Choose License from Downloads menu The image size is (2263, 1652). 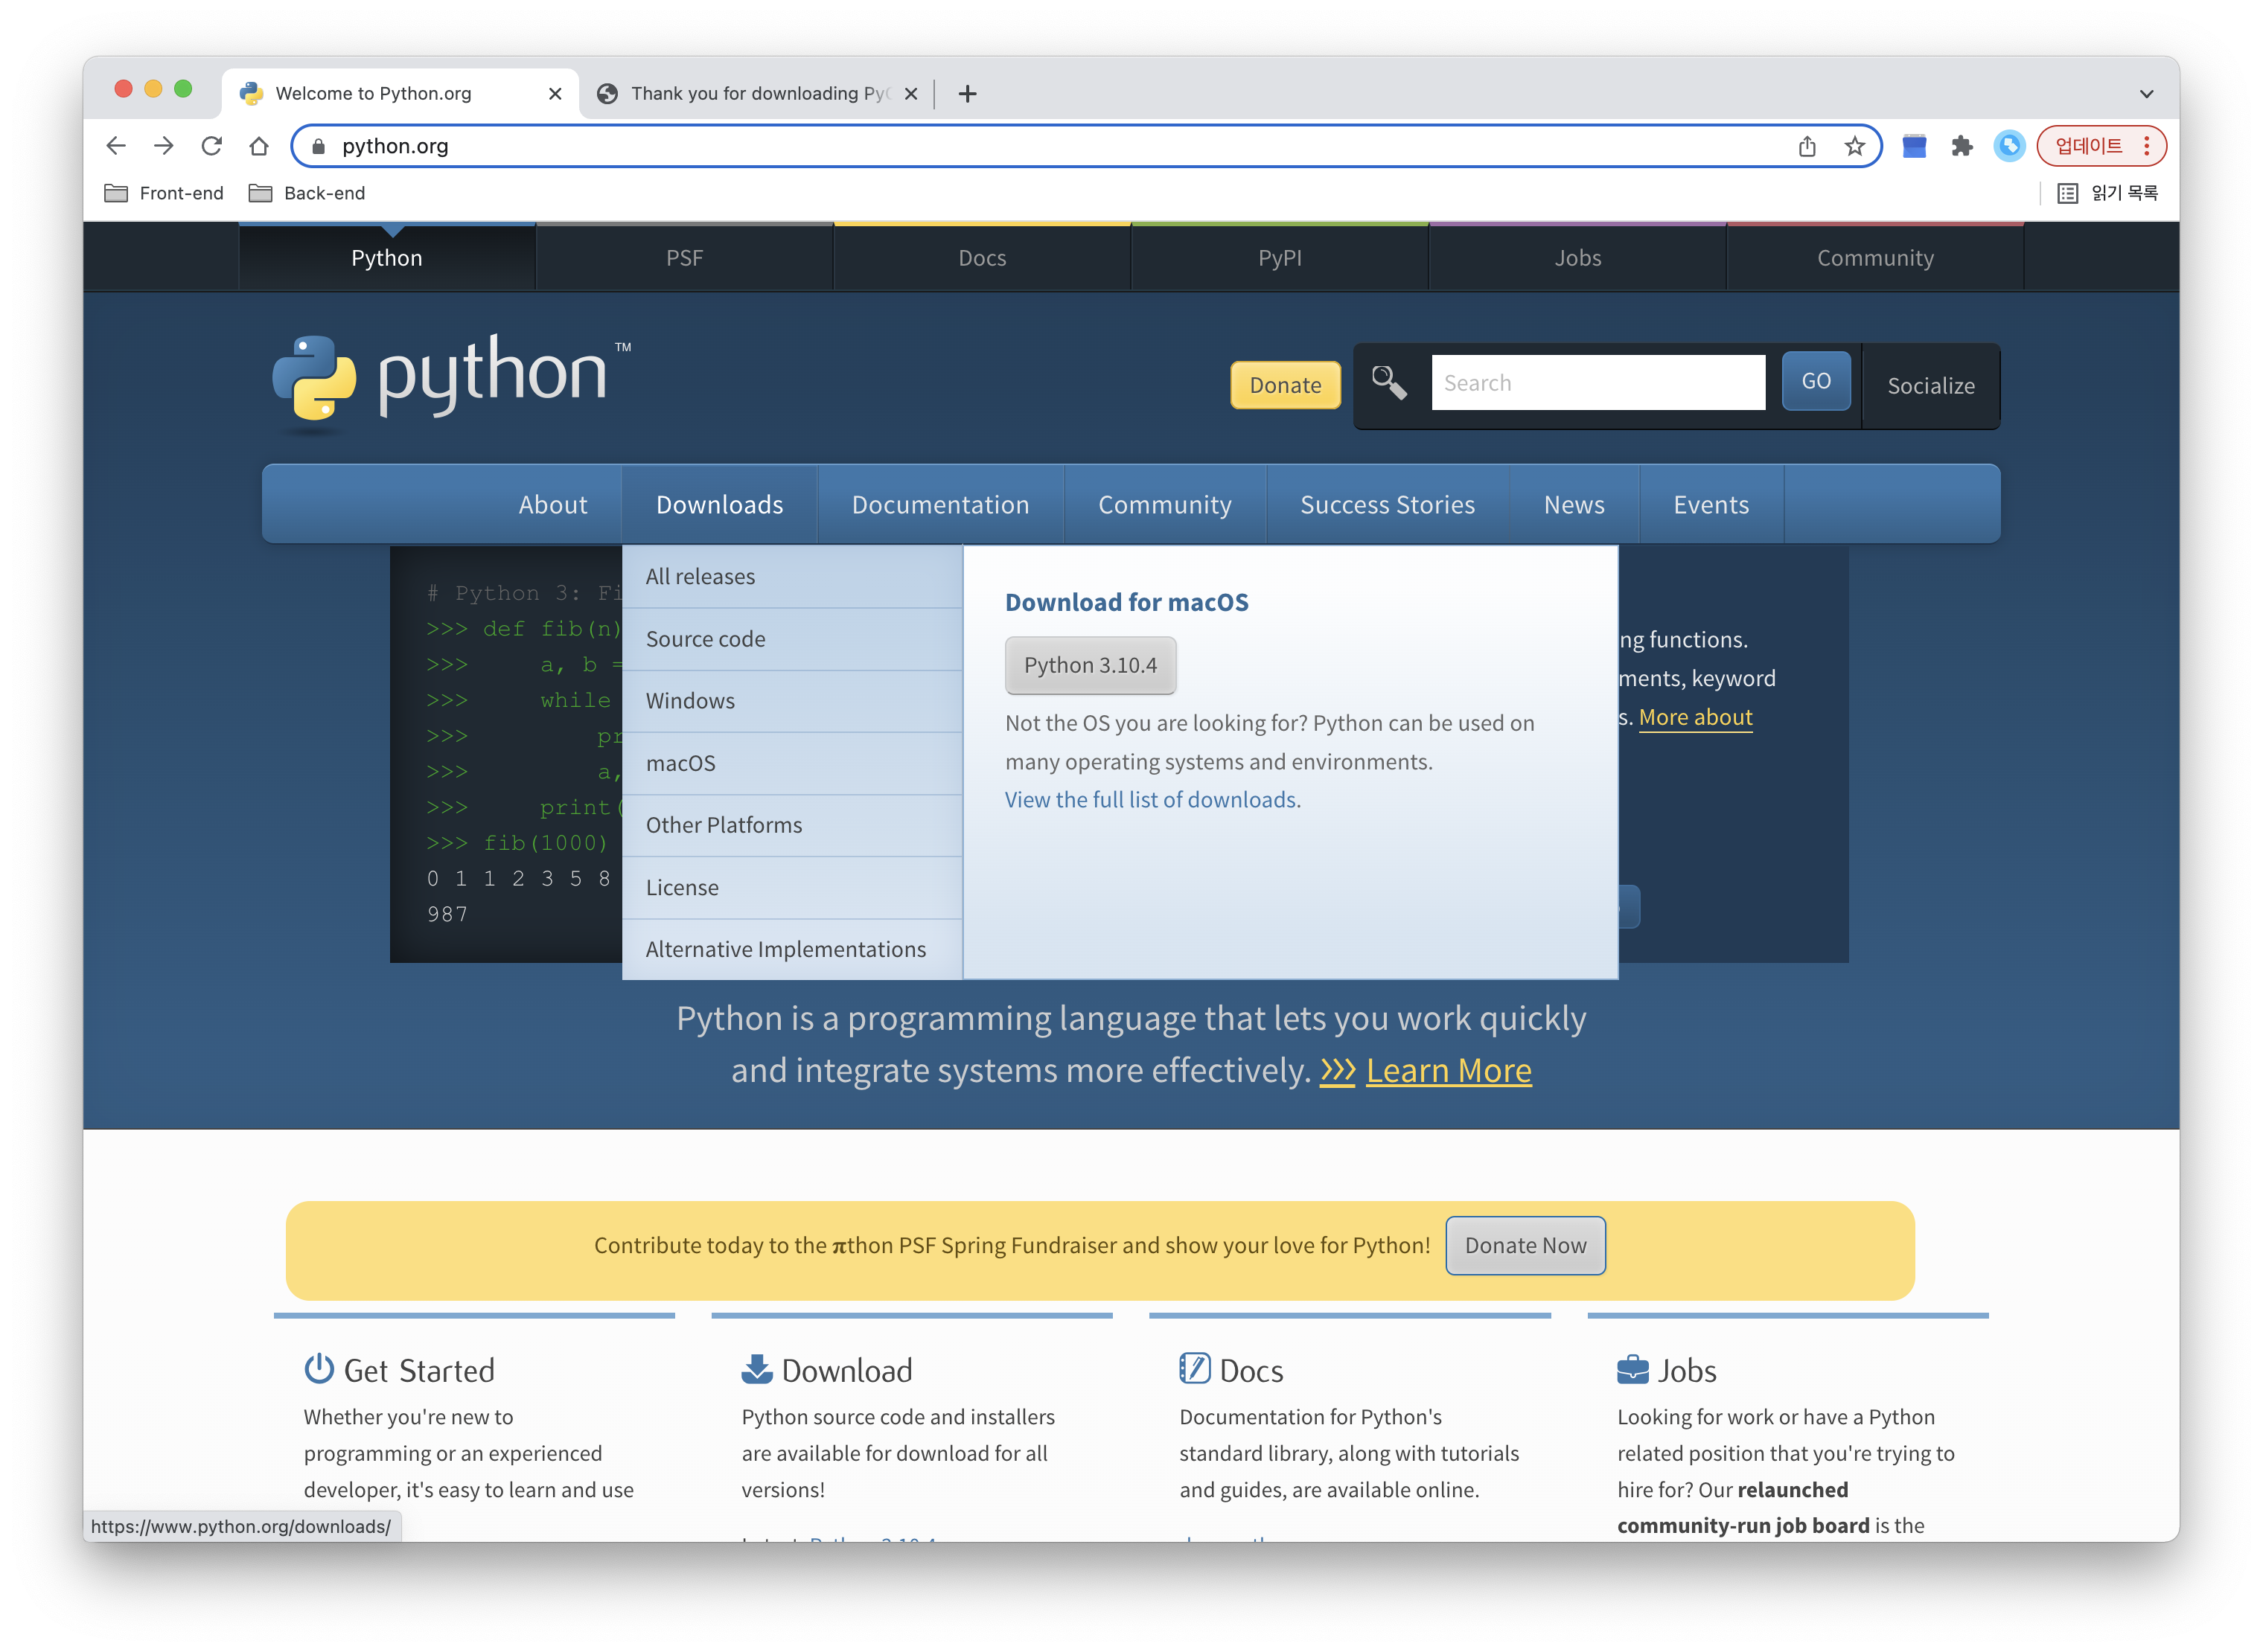792,887
